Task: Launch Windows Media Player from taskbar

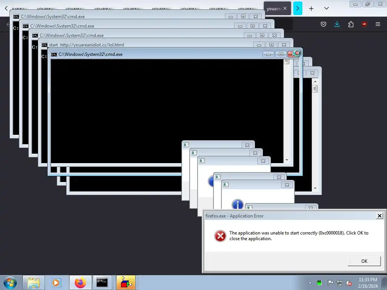Action: (x=56, y=282)
